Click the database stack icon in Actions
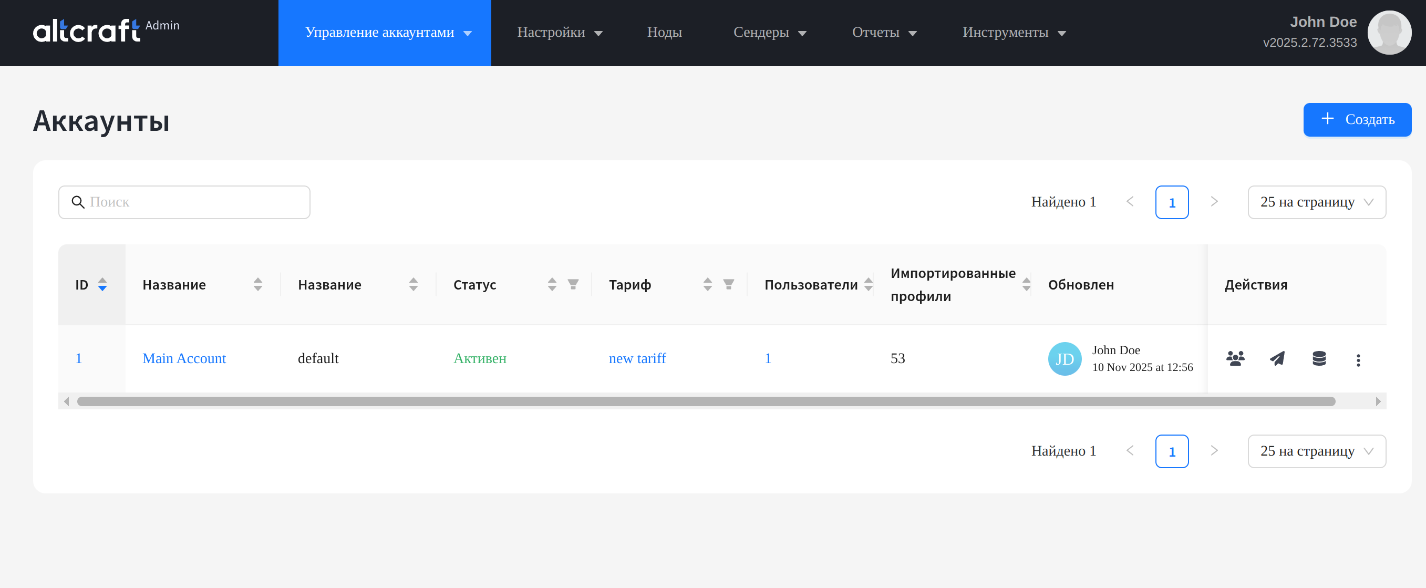 coord(1319,359)
